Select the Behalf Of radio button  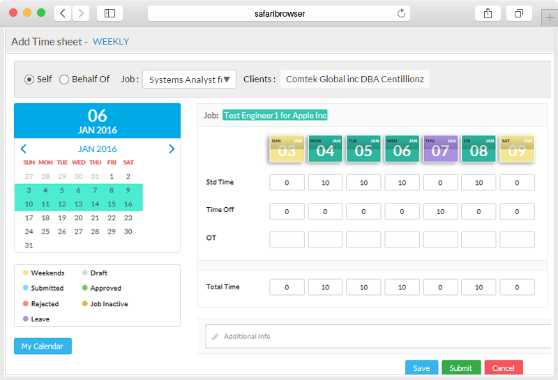64,79
